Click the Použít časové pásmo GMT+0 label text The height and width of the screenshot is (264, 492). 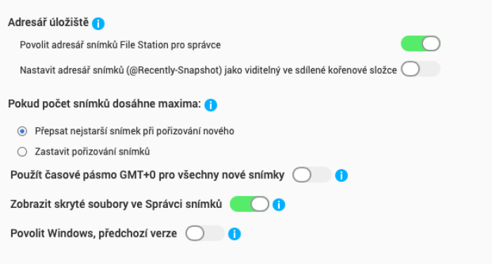tap(148, 175)
